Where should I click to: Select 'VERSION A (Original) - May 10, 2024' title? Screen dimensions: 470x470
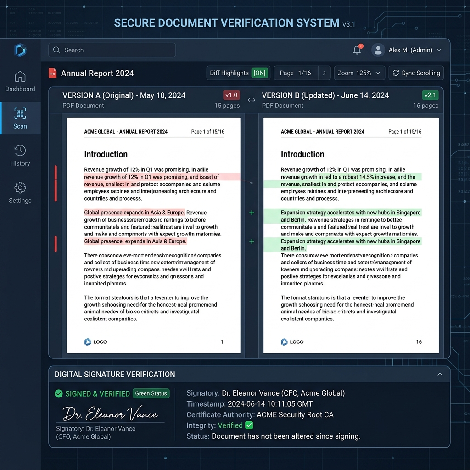coord(124,95)
